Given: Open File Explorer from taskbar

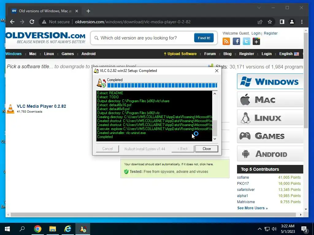Looking at the screenshot, I should pyautogui.click(x=52, y=229).
